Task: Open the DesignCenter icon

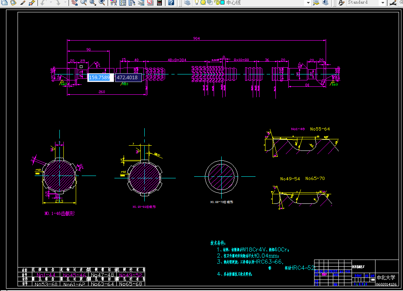Action: pos(123,2)
